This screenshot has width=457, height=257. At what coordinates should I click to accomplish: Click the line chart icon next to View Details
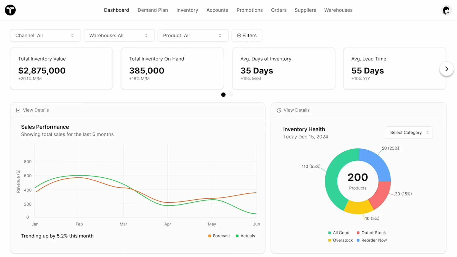[18, 110]
